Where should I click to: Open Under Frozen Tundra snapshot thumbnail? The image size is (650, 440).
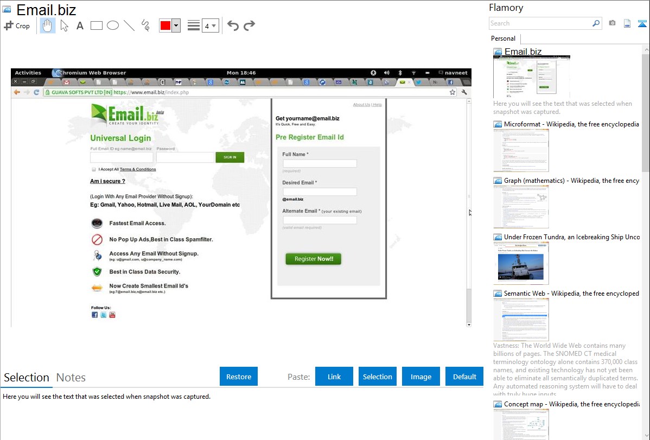pos(521,263)
